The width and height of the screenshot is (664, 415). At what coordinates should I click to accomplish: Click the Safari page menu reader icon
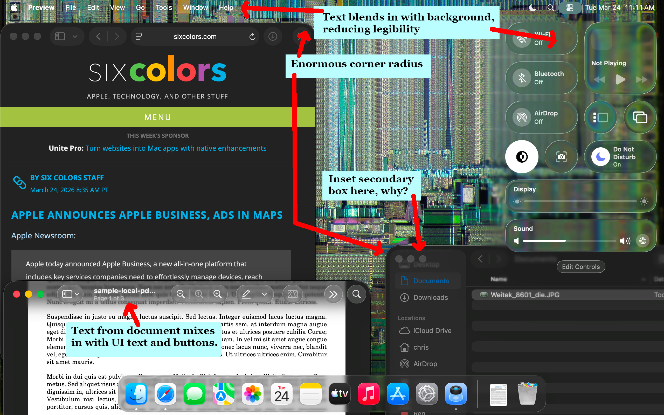(139, 36)
